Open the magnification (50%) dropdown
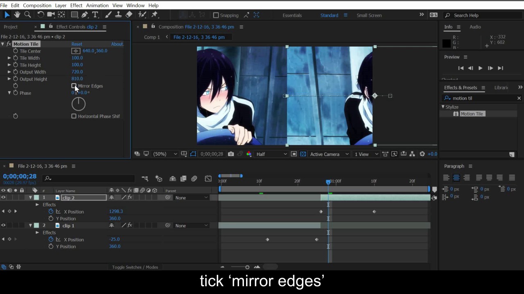 [165, 154]
